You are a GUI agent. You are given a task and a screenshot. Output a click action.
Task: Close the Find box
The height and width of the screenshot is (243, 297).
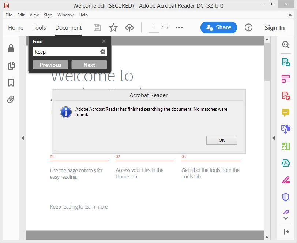tap(104, 41)
